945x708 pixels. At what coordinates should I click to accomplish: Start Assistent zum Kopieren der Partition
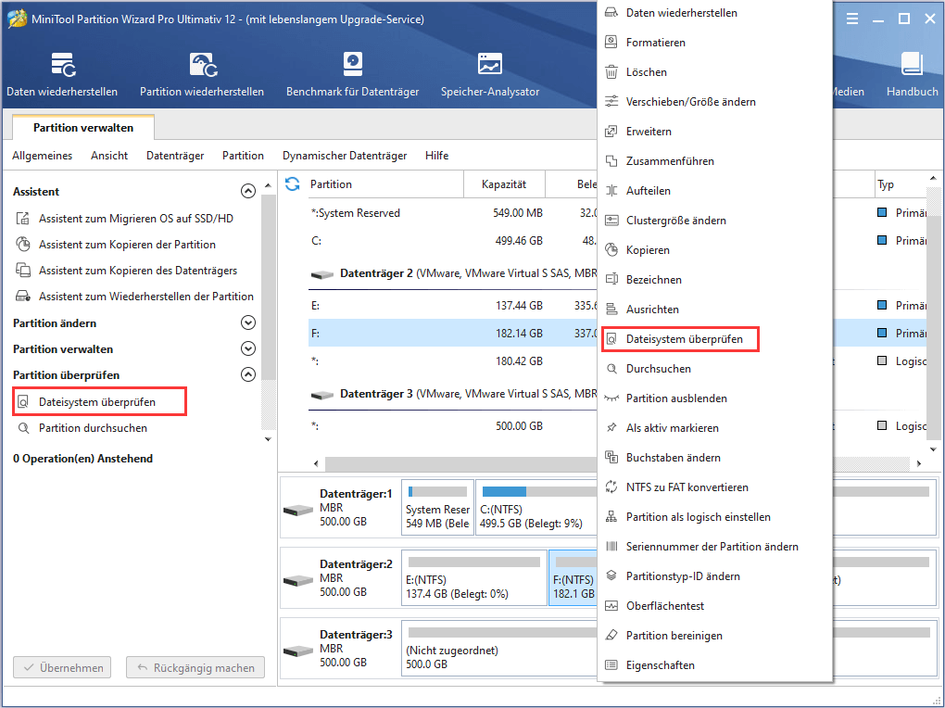point(115,245)
